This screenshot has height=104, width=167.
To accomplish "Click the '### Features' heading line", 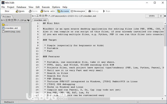I will [51, 57].
